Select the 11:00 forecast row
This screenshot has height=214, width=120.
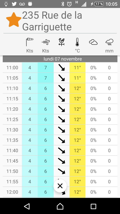pos(60,68)
